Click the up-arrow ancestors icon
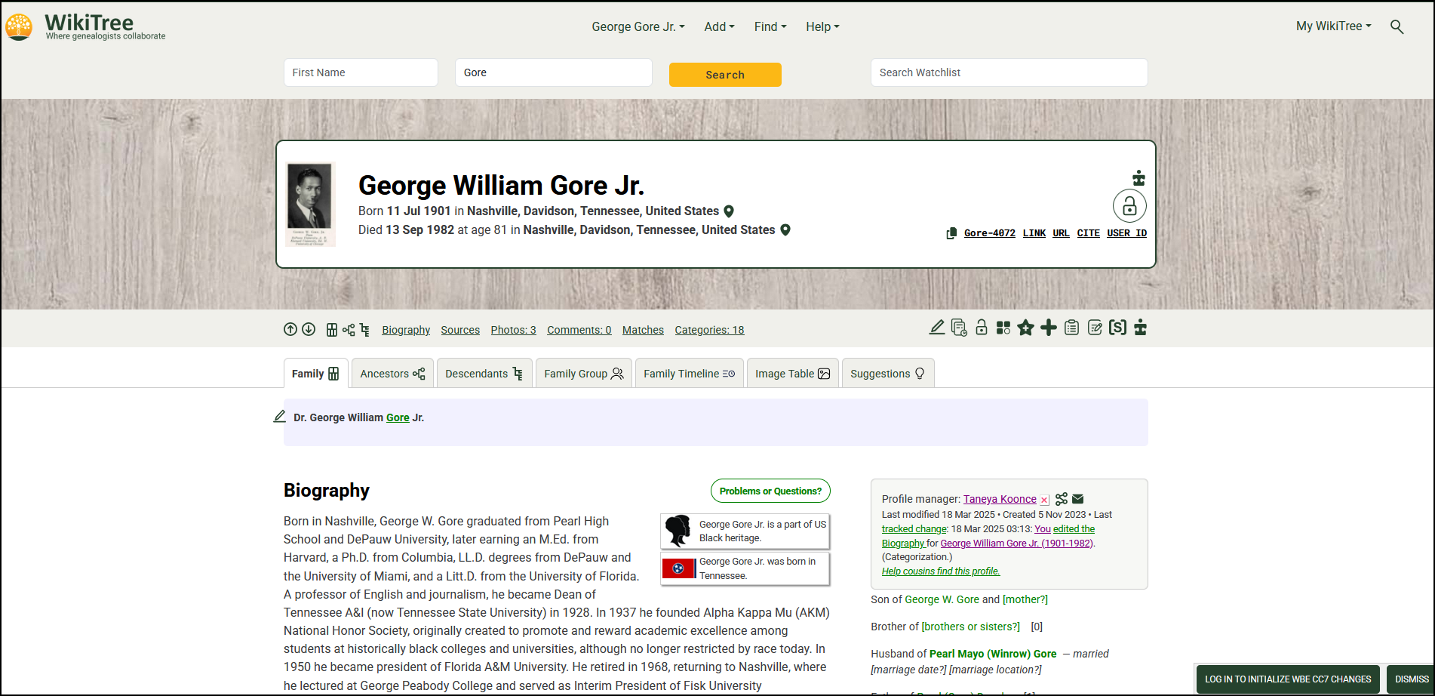 pyautogui.click(x=290, y=329)
